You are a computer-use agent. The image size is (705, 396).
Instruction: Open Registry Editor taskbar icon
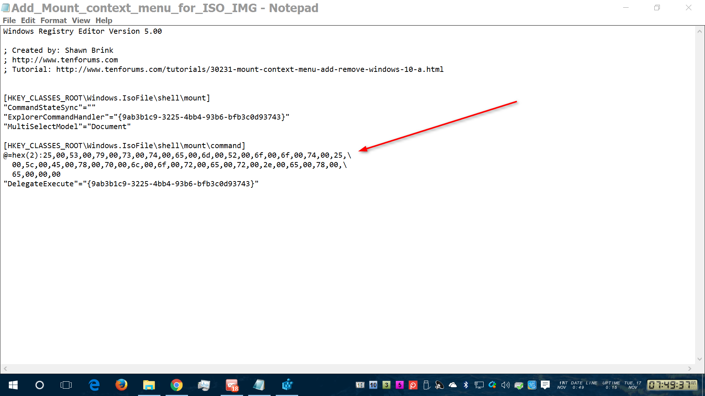(x=287, y=385)
